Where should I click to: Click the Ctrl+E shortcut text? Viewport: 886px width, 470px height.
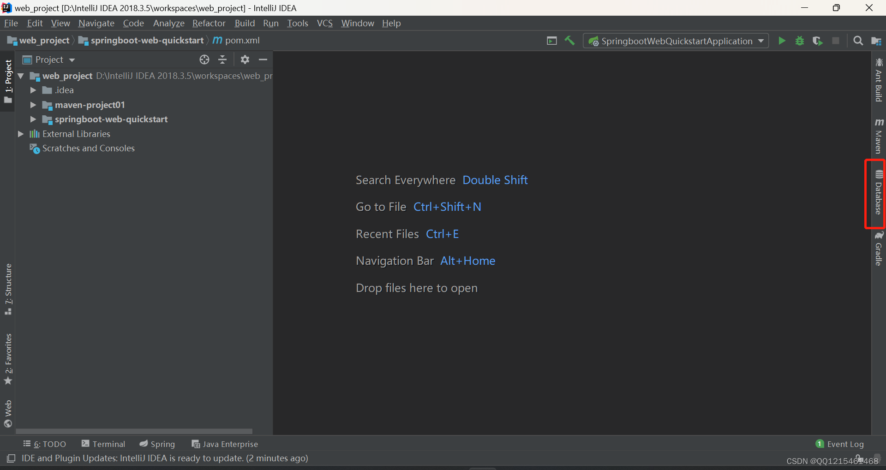442,234
